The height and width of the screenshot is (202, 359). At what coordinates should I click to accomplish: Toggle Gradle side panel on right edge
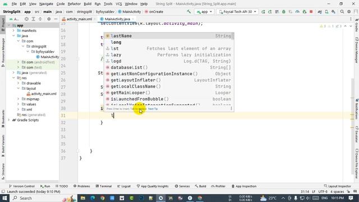tap(357, 25)
